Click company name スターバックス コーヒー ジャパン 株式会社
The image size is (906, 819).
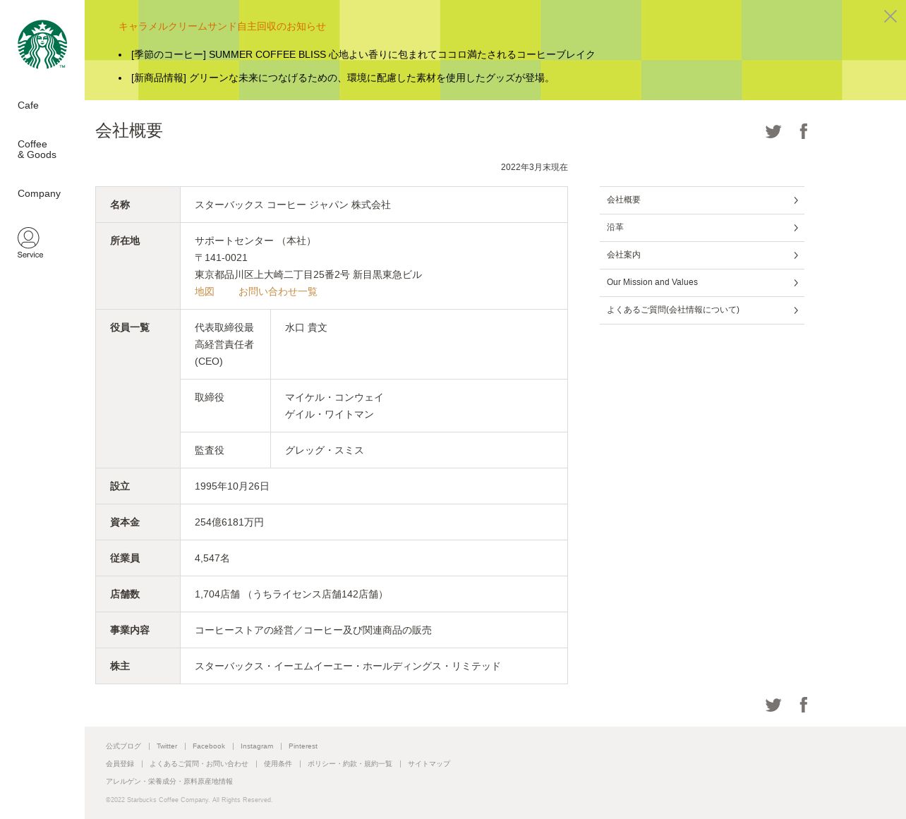pos(293,205)
